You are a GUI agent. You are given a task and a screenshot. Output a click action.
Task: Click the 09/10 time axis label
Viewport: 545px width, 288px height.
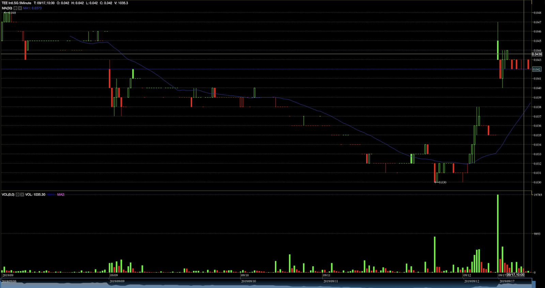pos(245,275)
